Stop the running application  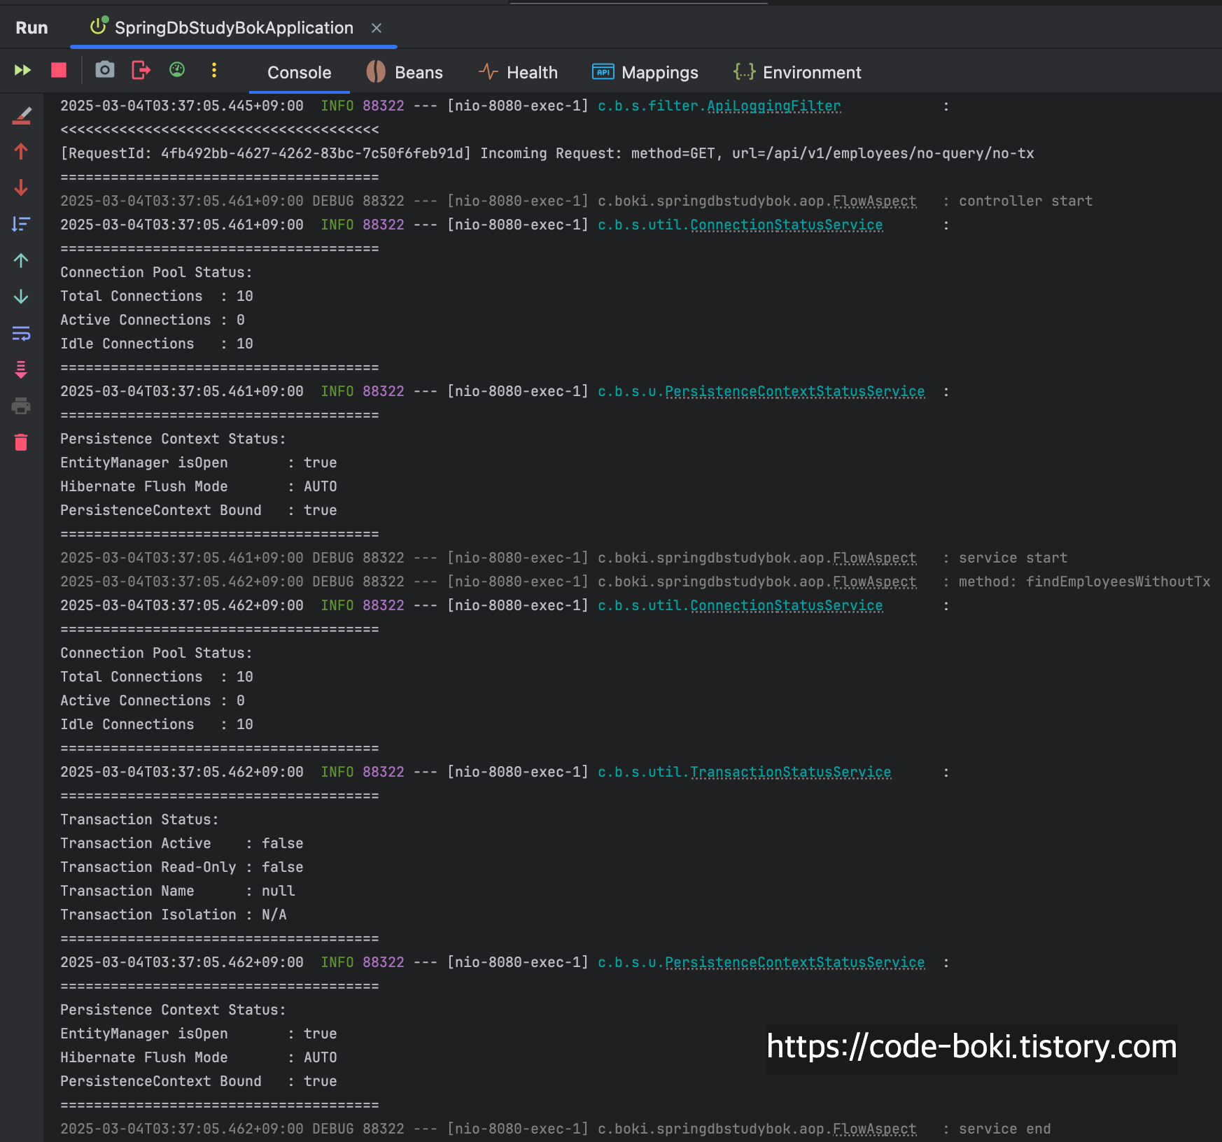pyautogui.click(x=59, y=70)
